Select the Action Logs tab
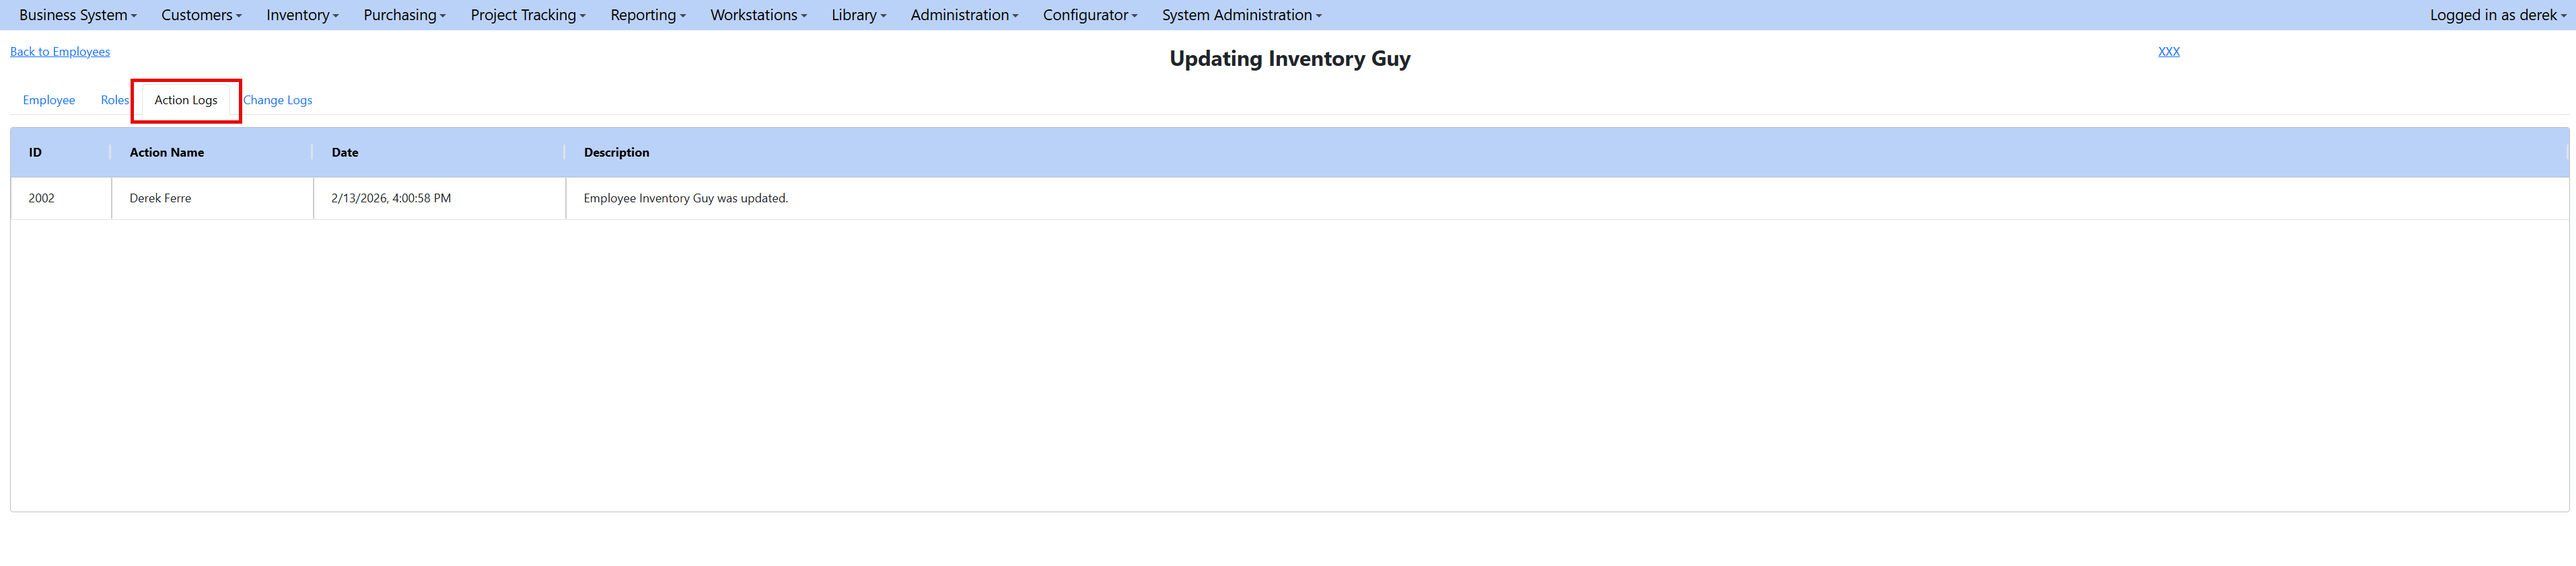 coord(186,100)
